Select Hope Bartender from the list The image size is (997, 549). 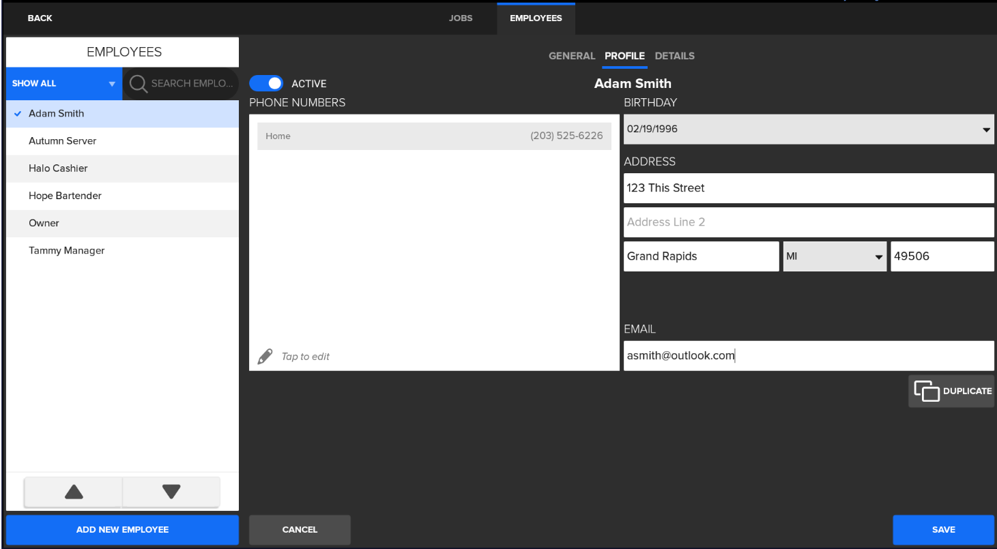(x=65, y=196)
